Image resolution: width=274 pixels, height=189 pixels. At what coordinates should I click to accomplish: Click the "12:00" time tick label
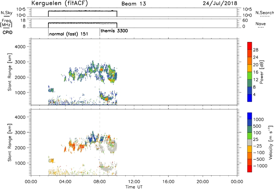pyautogui.click(x=134, y=182)
